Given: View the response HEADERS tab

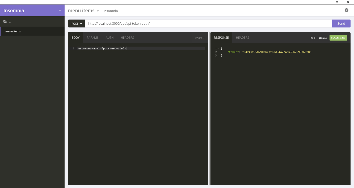Looking at the screenshot, I should 242,38.
